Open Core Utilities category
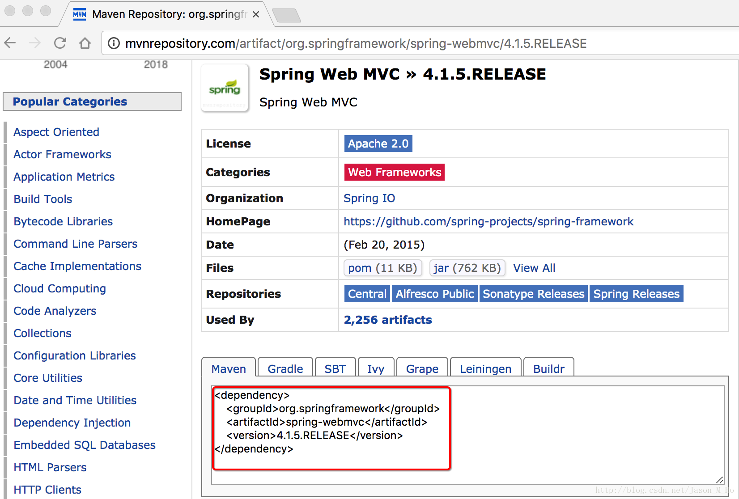This screenshot has height=499, width=739. [48, 378]
